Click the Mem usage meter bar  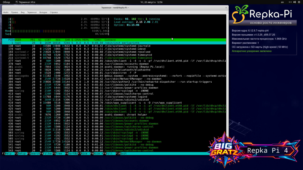click(57, 31)
